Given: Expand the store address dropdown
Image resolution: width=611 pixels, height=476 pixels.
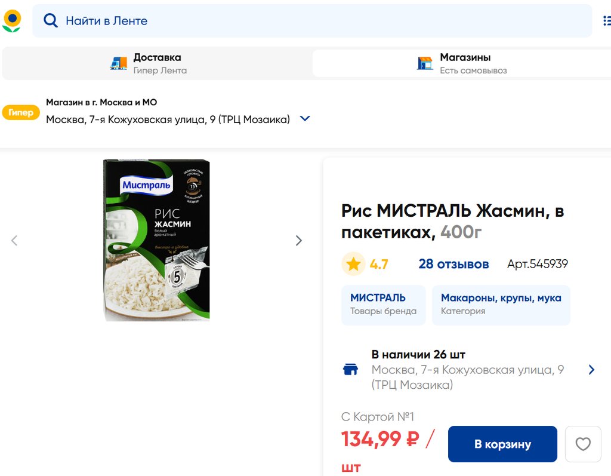Looking at the screenshot, I should [305, 119].
